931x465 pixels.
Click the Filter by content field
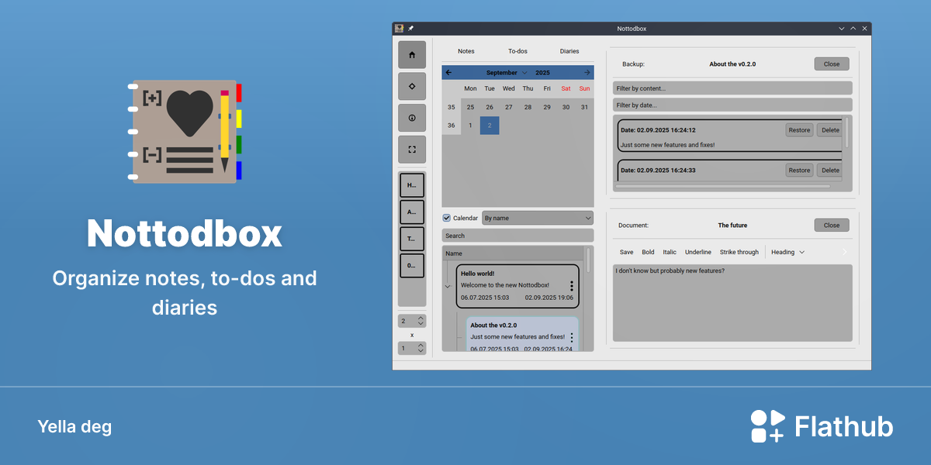point(732,88)
